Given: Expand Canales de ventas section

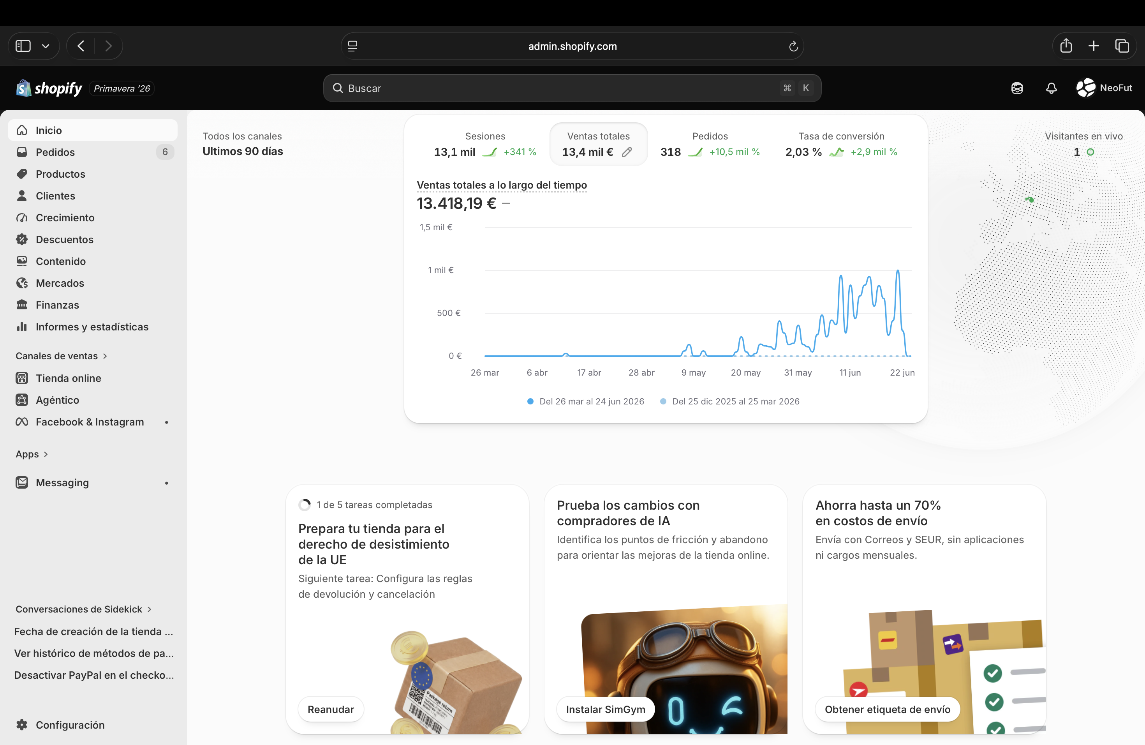Looking at the screenshot, I should (61, 356).
